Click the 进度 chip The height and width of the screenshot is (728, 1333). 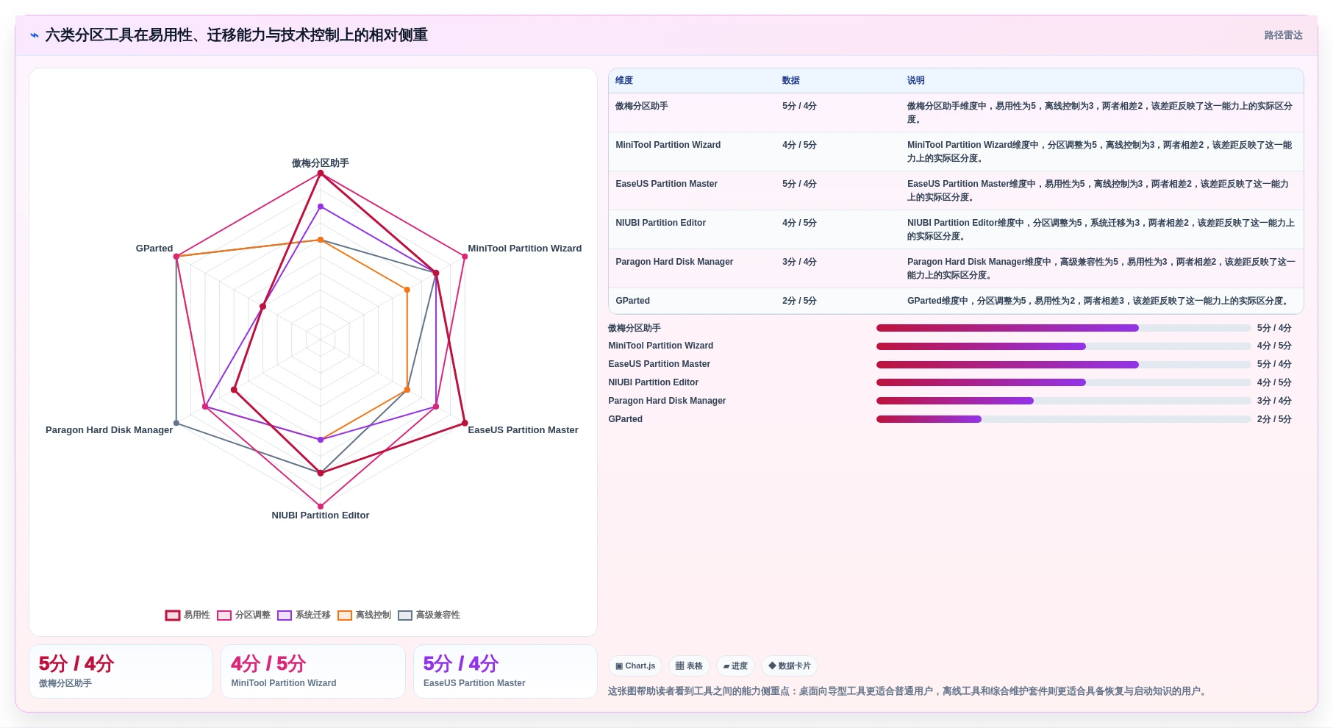735,665
